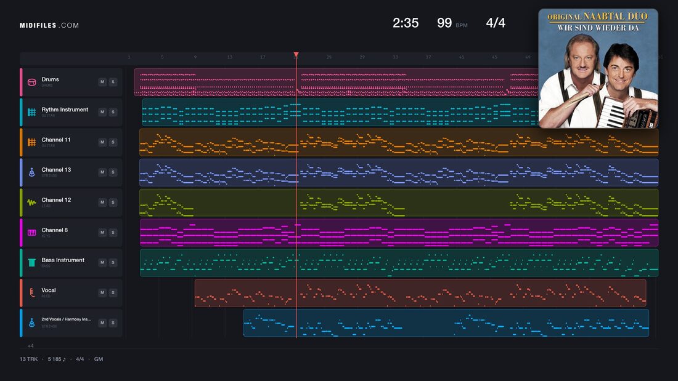Select the Channel 11 track label
The image size is (678, 381).
click(55, 140)
